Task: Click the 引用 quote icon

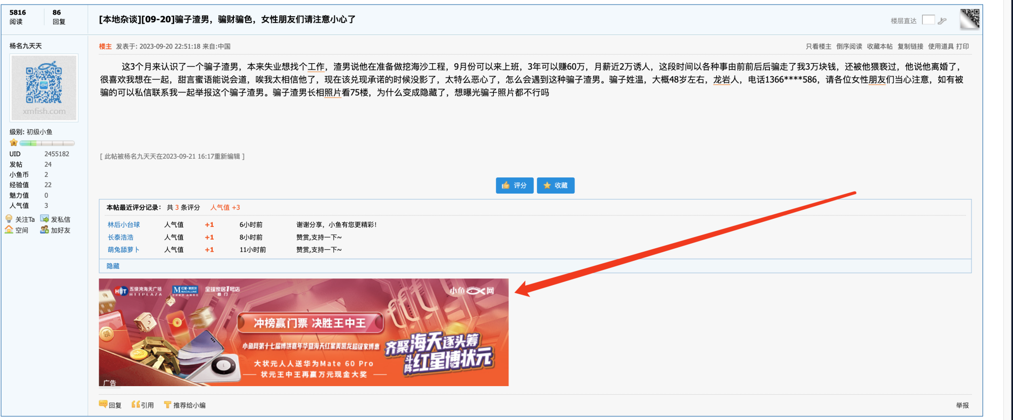Action: [x=136, y=404]
